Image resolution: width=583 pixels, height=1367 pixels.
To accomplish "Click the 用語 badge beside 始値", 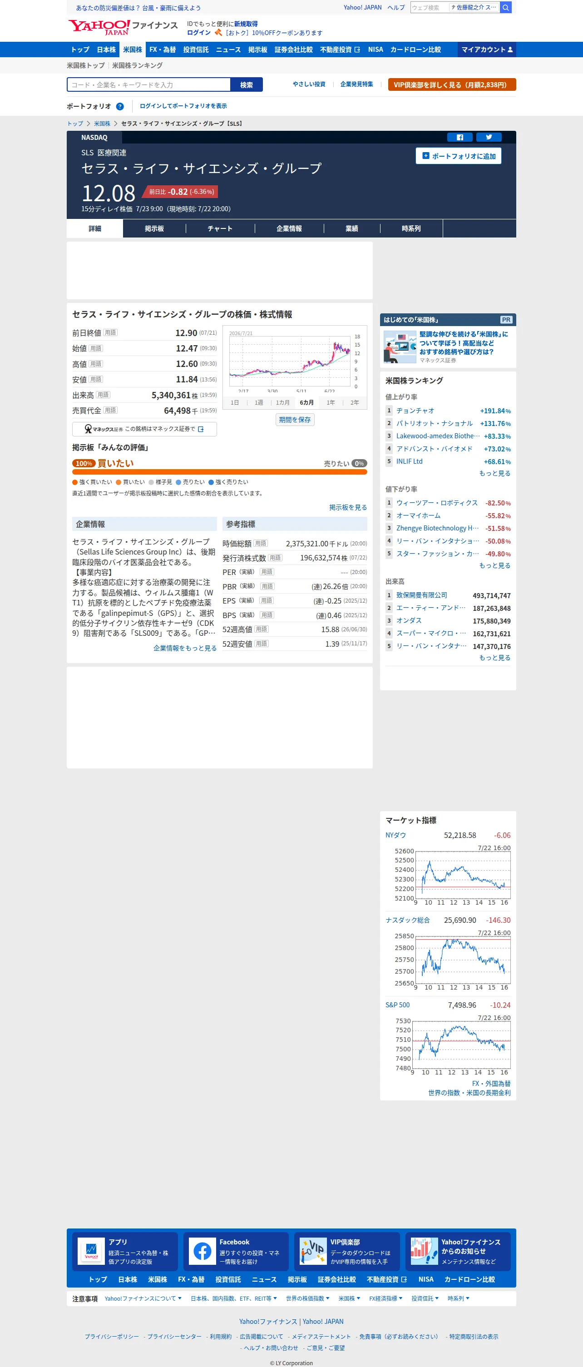I will click(x=96, y=348).
